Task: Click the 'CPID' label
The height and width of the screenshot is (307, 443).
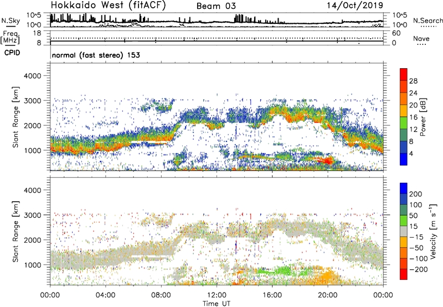Action: [12, 53]
